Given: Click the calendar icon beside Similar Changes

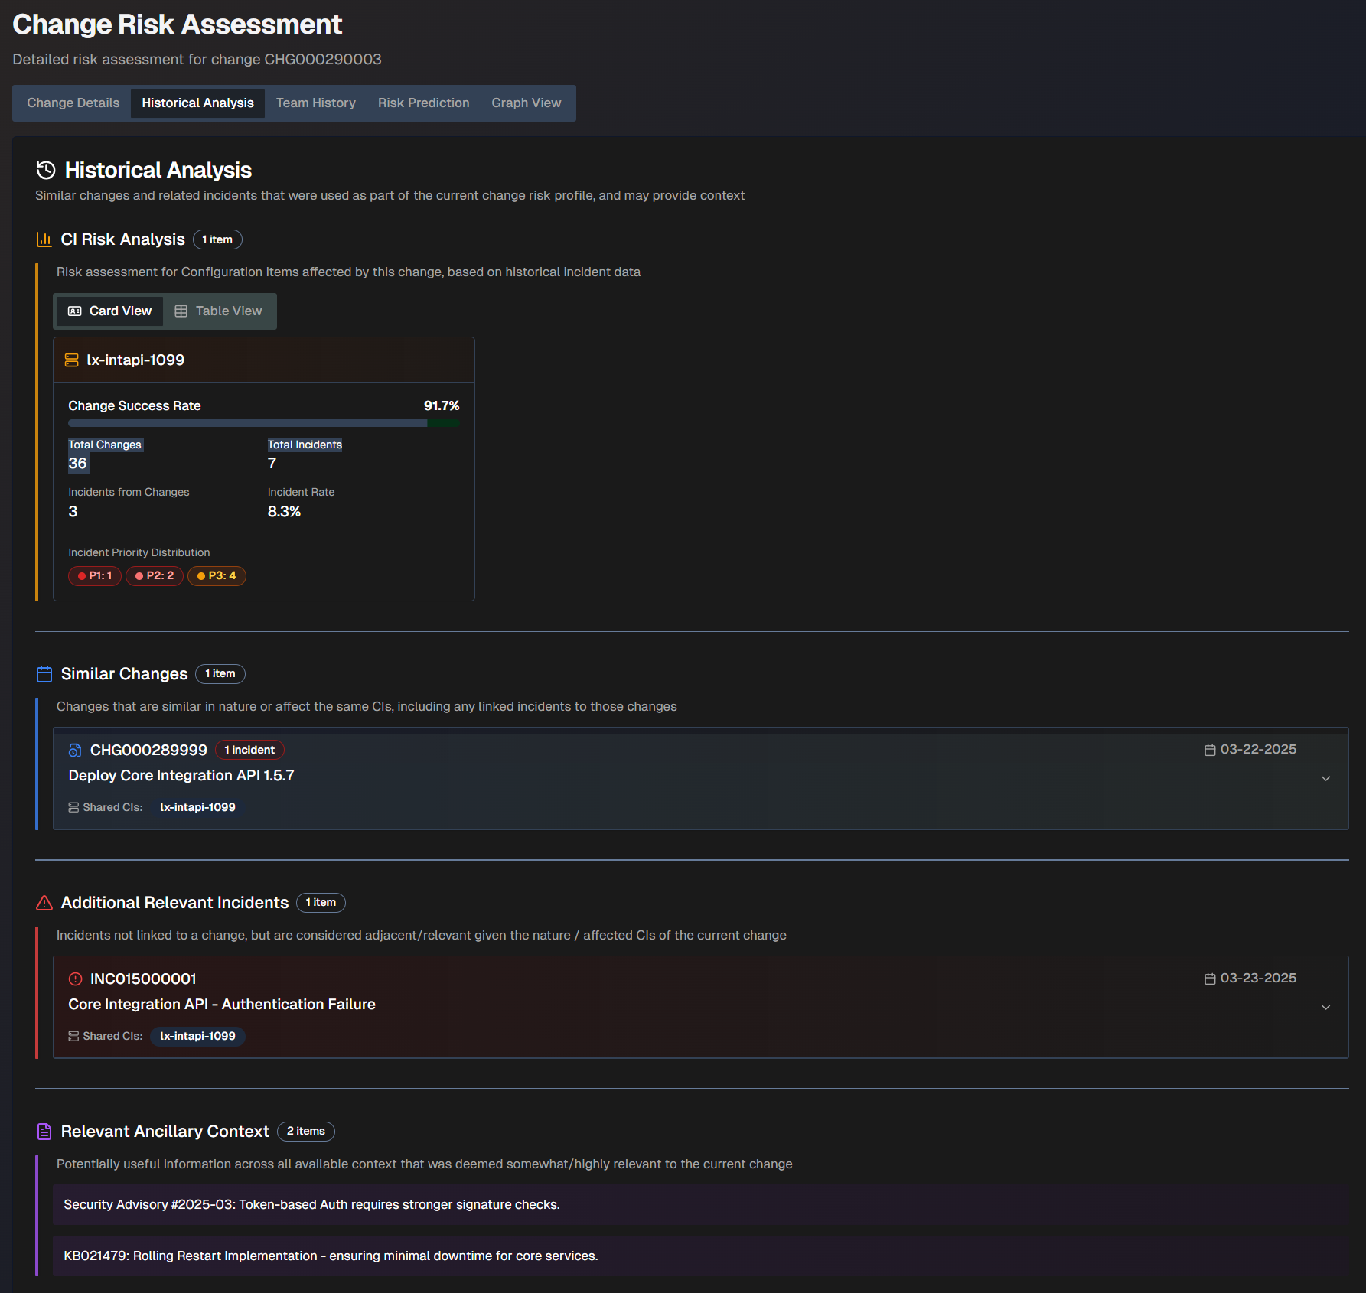Looking at the screenshot, I should pos(44,673).
